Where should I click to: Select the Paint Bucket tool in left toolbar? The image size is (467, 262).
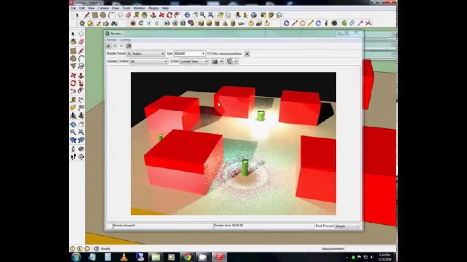pyautogui.click(x=73, y=42)
